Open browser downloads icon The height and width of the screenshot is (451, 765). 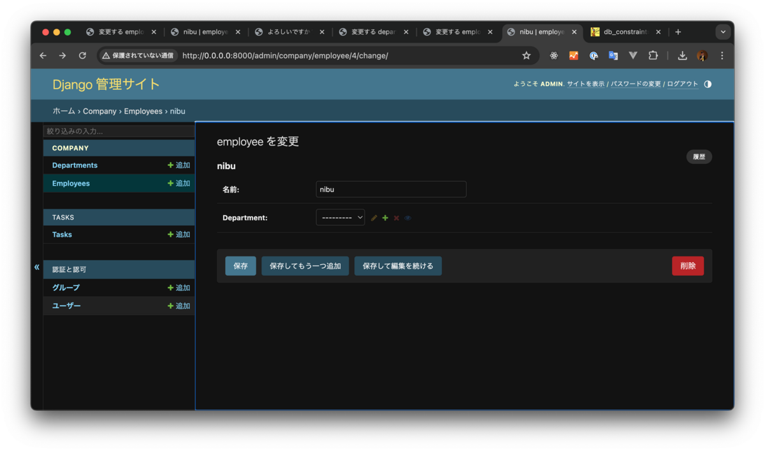682,55
